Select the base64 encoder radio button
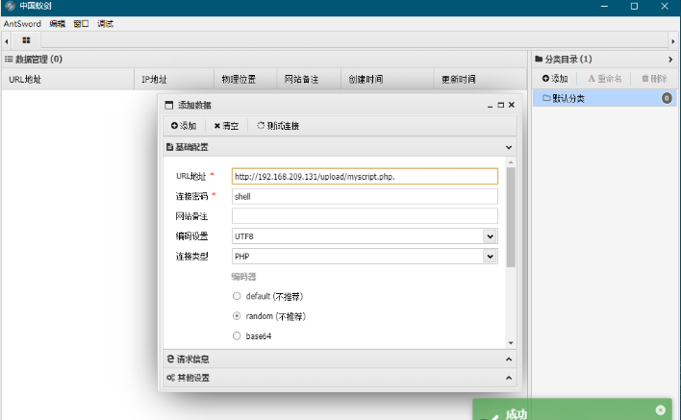Image resolution: width=681 pixels, height=420 pixels. [x=237, y=335]
